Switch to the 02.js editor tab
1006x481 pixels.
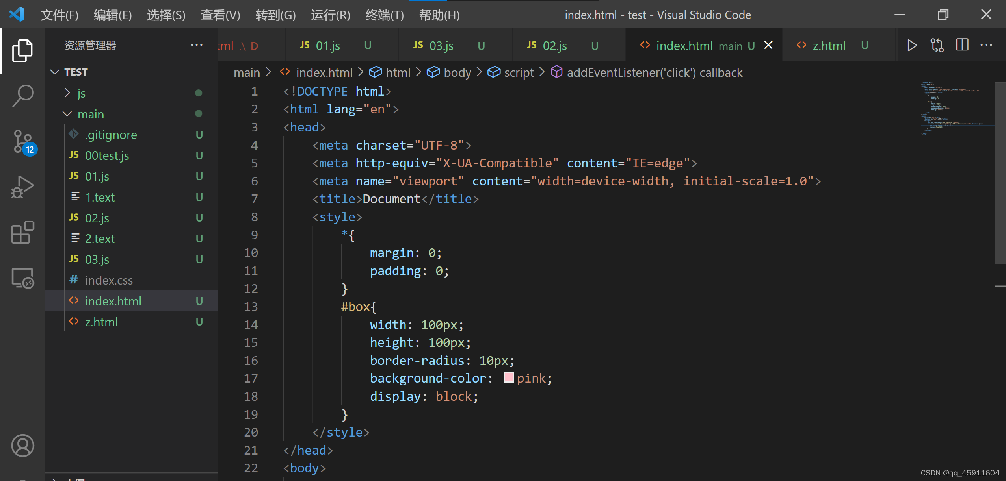[x=569, y=45]
